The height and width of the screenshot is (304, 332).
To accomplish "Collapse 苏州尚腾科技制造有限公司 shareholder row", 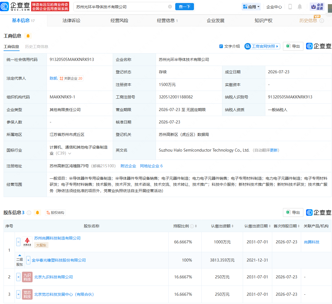I will pyautogui.click(x=18, y=242).
